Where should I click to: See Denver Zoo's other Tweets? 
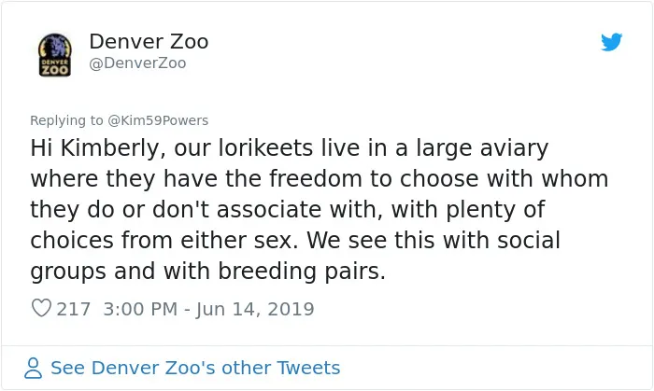[195, 368]
